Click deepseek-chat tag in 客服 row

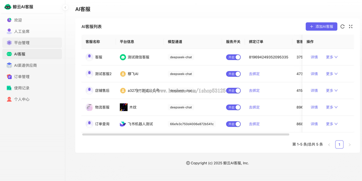181,57
